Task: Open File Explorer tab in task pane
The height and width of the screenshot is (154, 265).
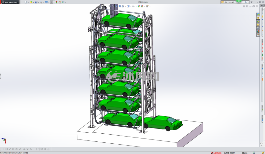Action: click(258, 25)
